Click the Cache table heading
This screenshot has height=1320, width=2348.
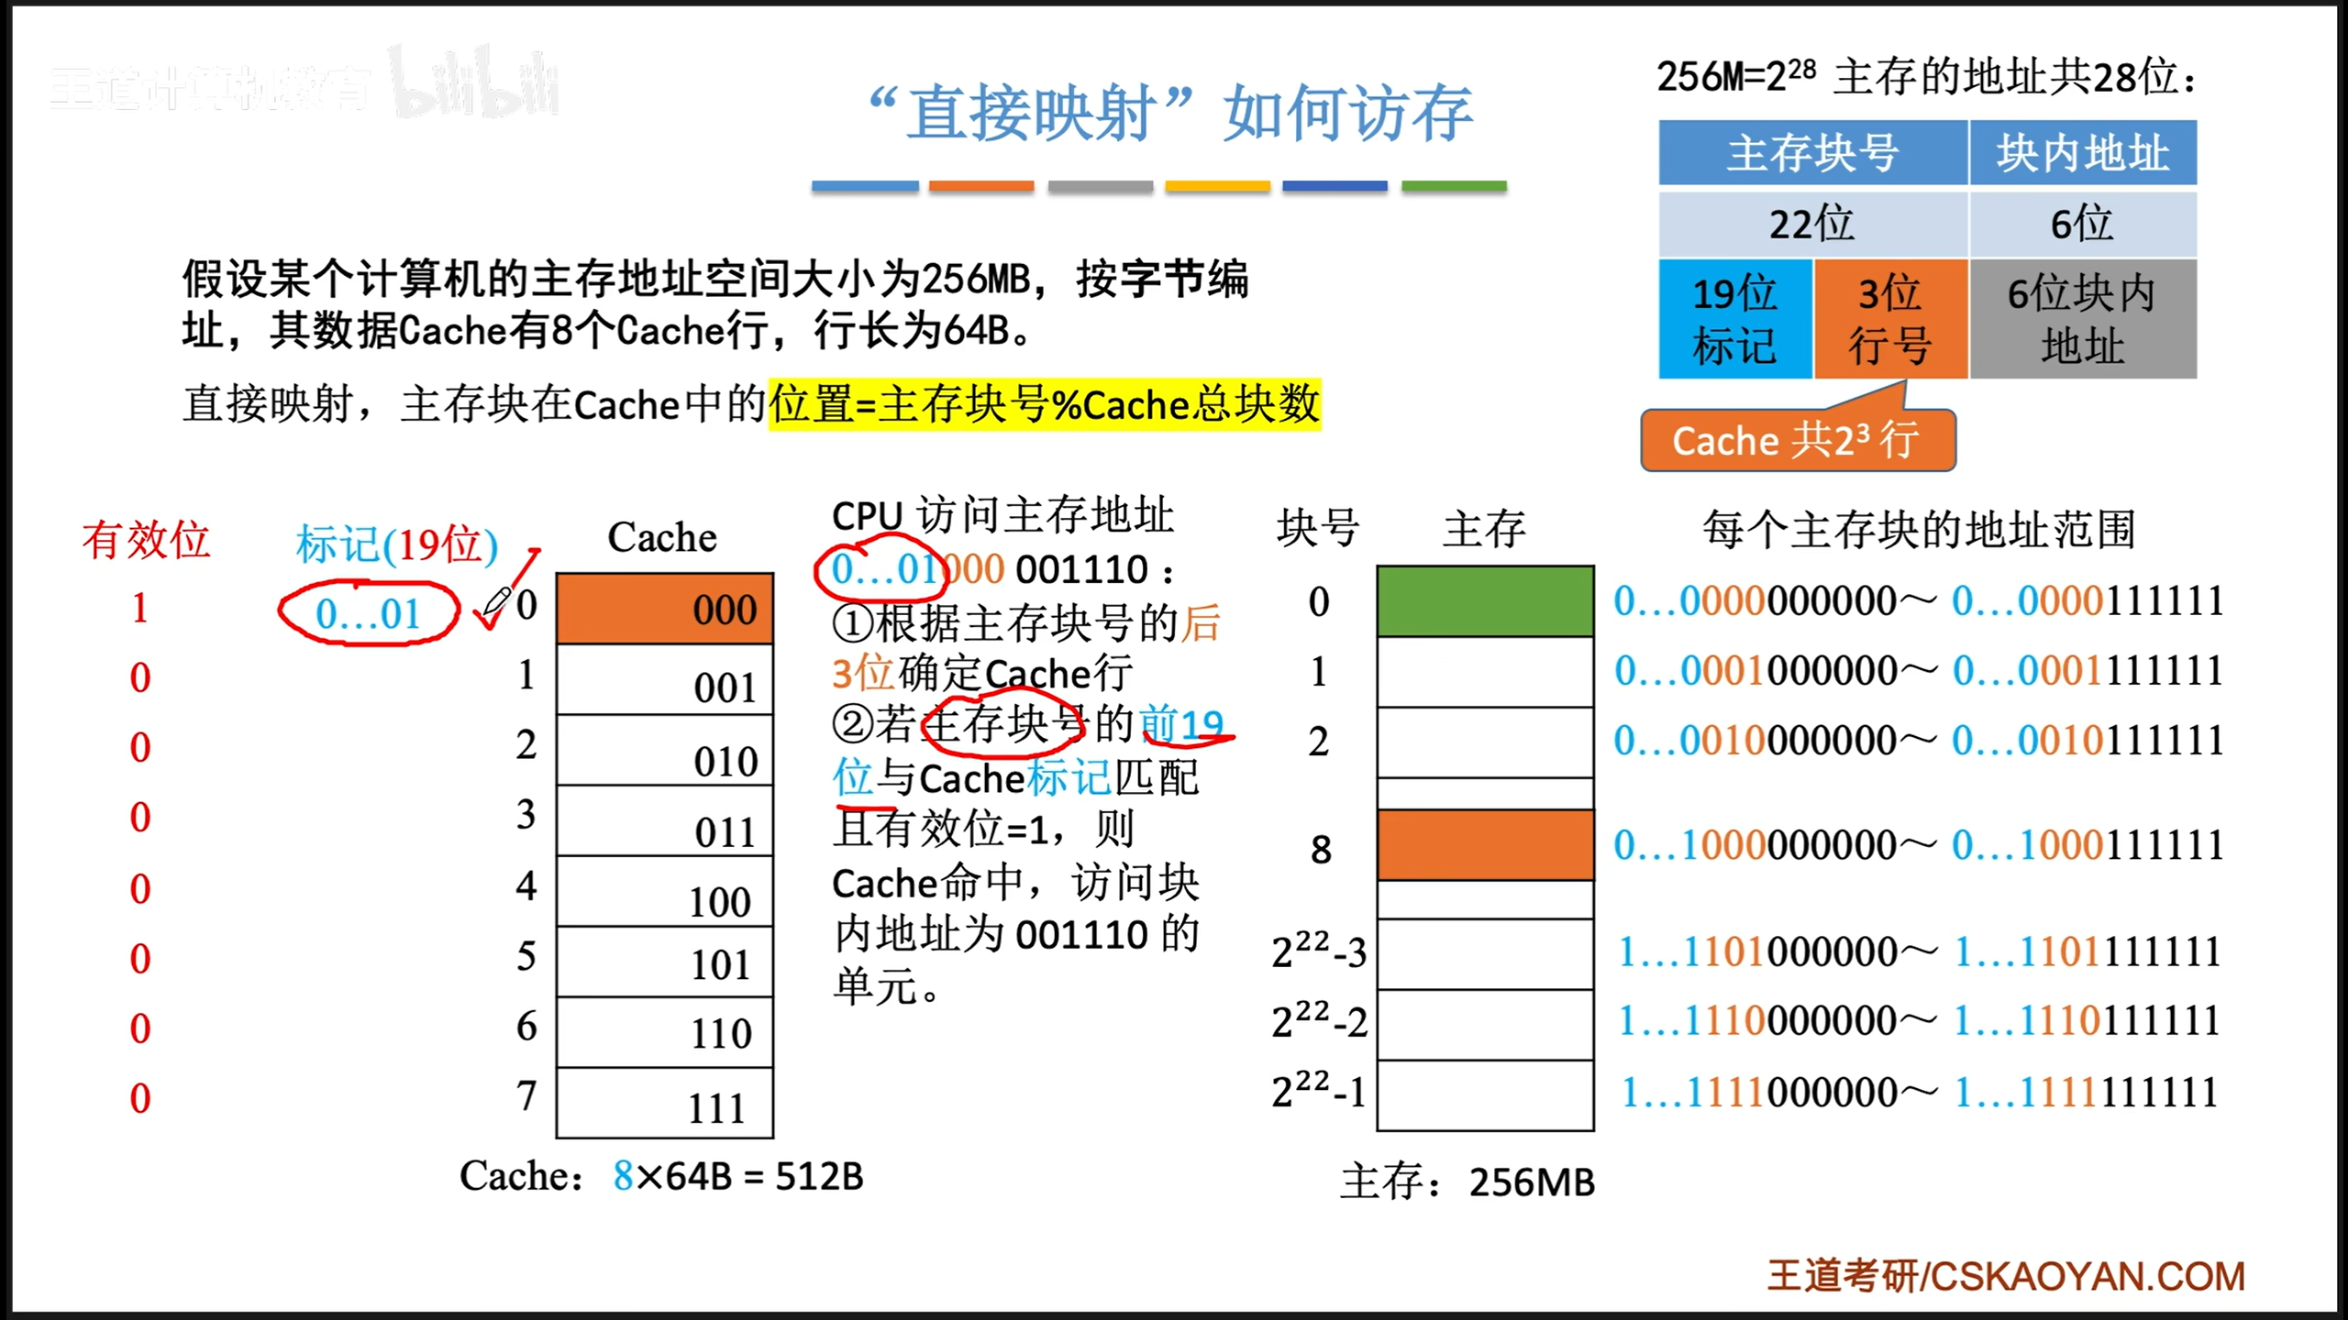point(662,537)
